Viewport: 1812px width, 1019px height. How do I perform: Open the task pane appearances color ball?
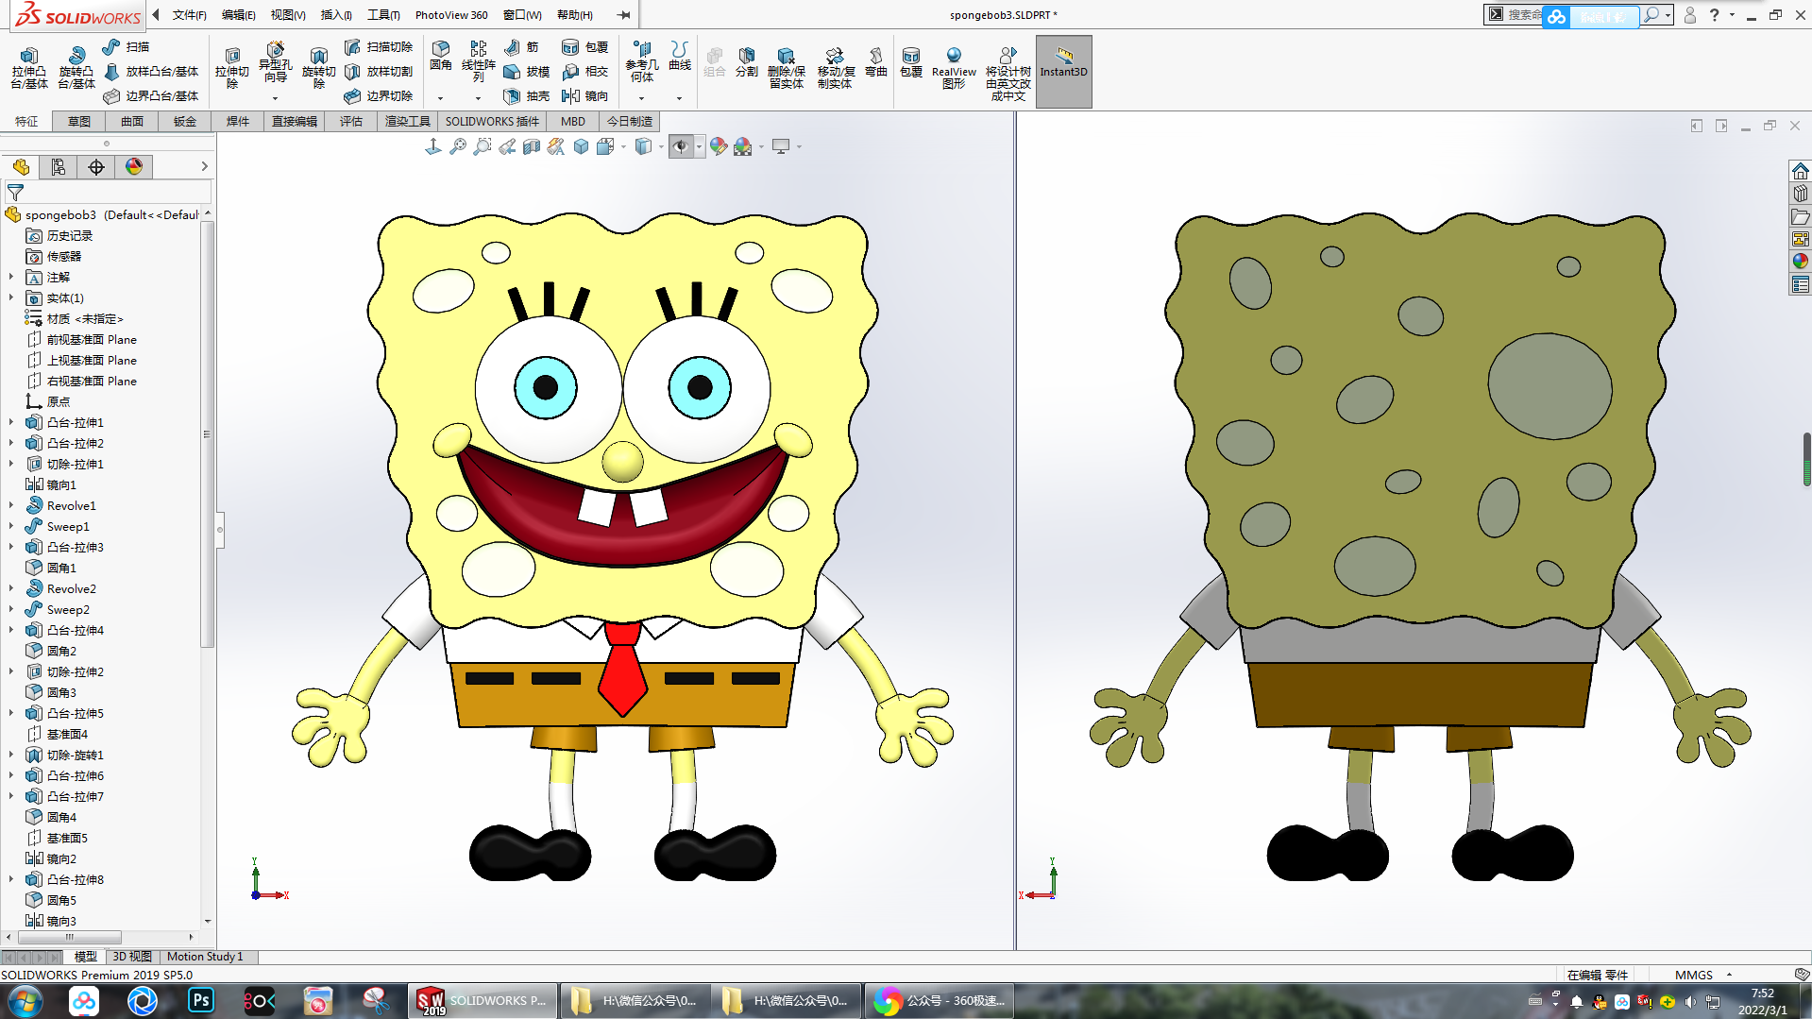tap(1800, 262)
